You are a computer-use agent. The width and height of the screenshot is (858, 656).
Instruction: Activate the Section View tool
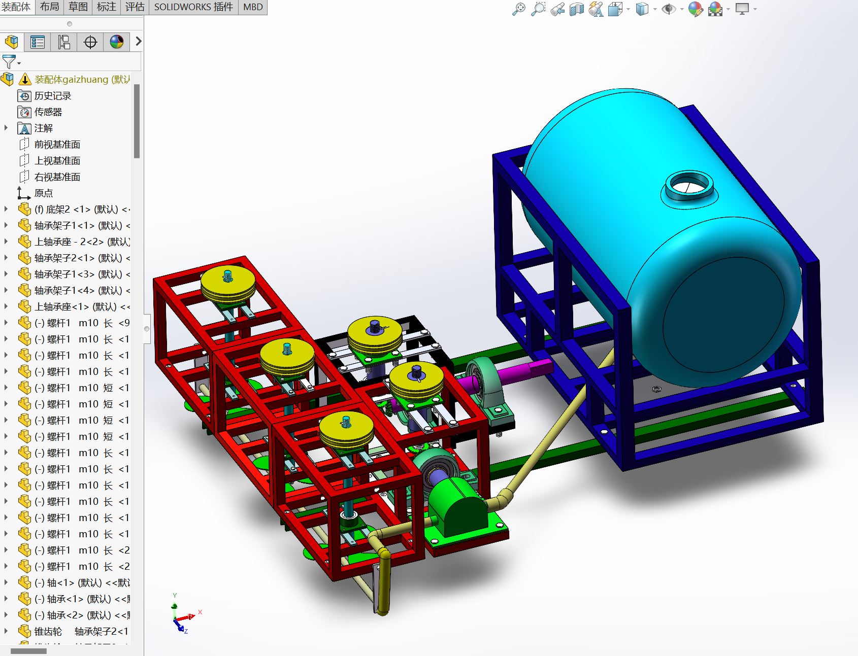coord(577,9)
